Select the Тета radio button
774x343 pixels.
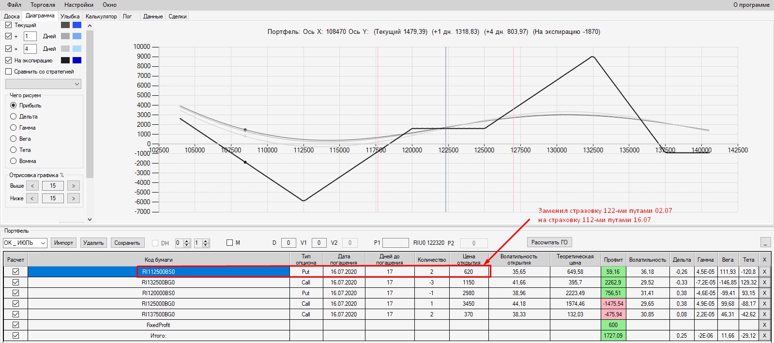pos(14,150)
